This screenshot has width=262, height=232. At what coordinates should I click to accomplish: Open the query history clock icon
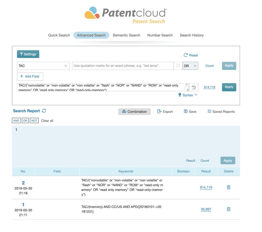194,87
